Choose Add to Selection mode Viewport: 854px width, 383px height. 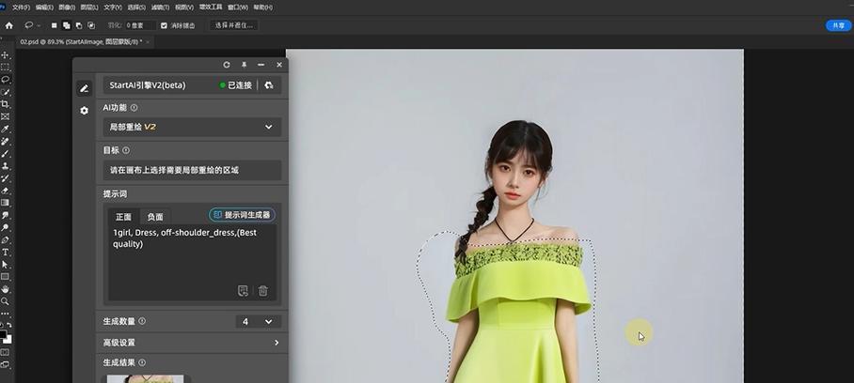click(x=67, y=25)
